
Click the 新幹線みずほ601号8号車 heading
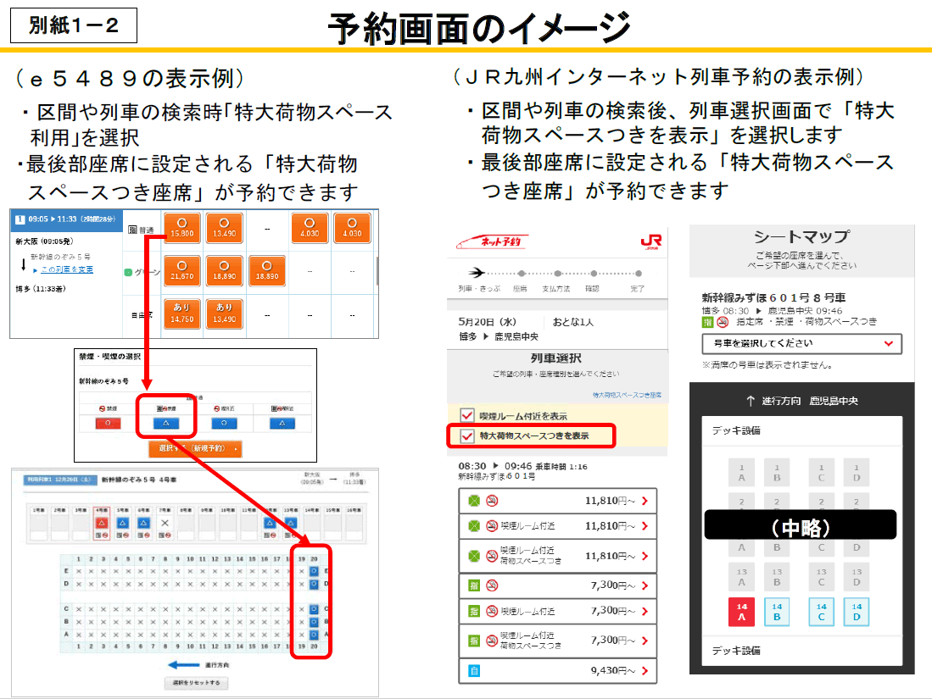[x=773, y=297]
